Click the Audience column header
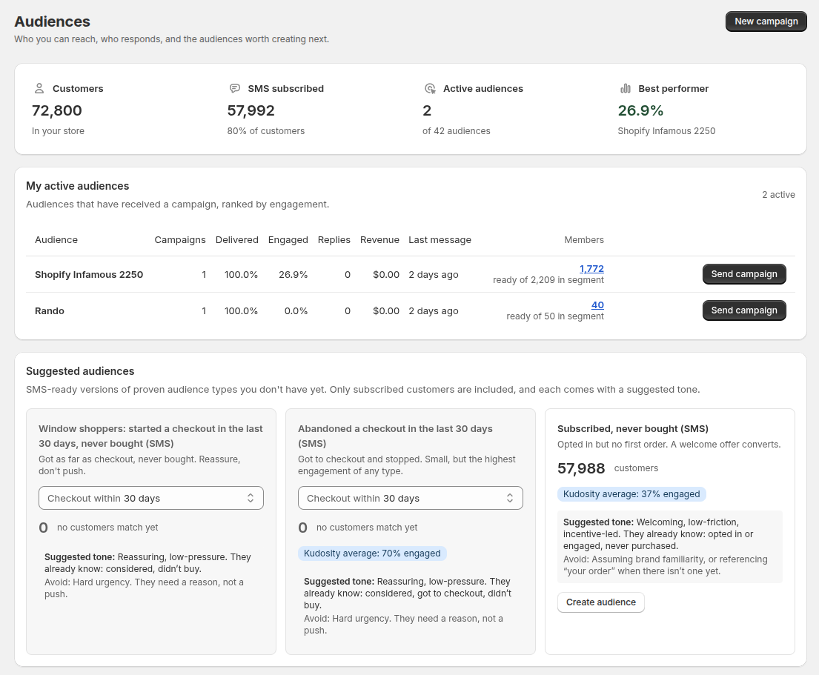819x675 pixels. pyautogui.click(x=56, y=239)
